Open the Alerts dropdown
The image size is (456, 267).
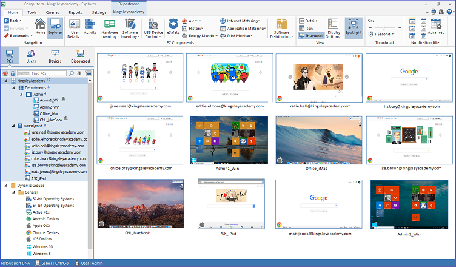click(191, 21)
